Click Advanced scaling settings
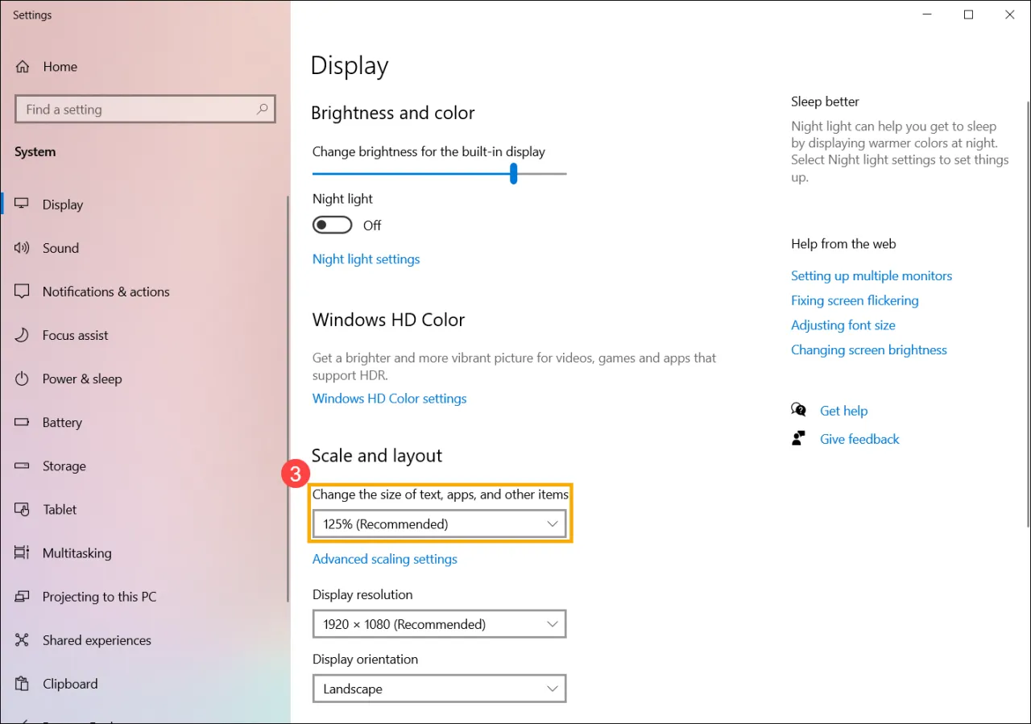 coord(384,559)
